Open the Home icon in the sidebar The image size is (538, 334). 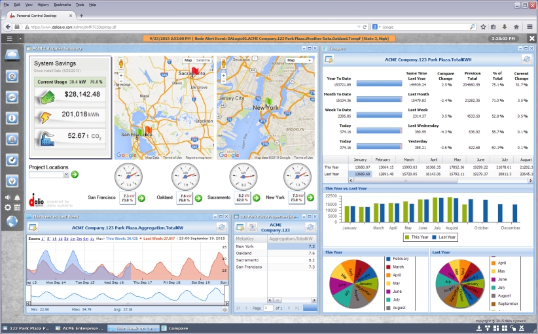12,76
